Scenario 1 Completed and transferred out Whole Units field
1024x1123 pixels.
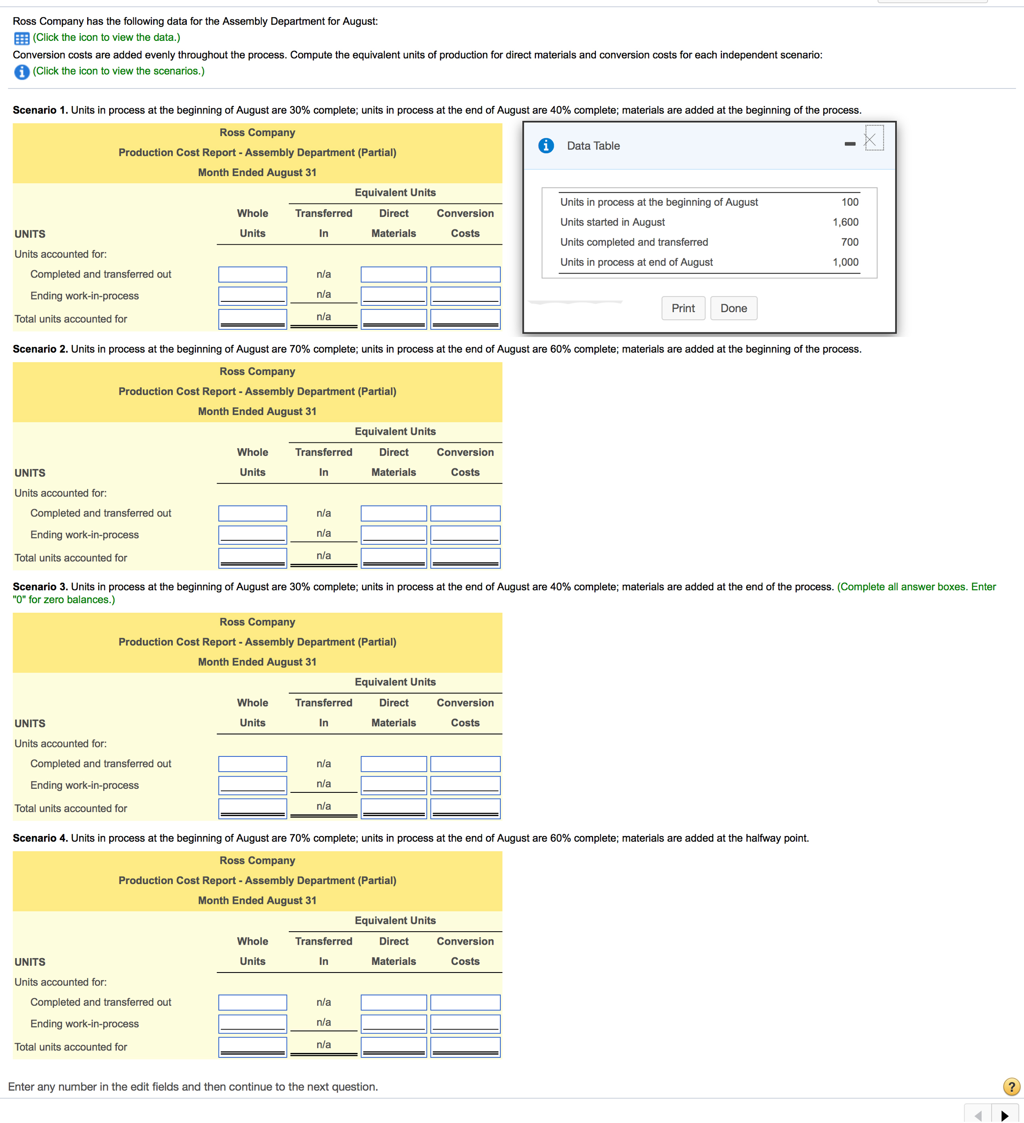253,274
